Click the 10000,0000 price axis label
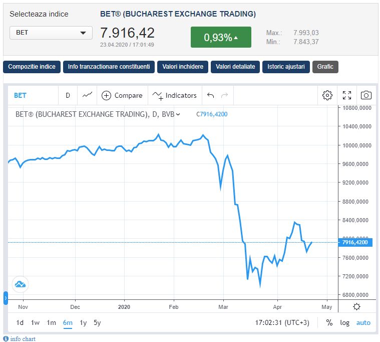 [x=357, y=145]
